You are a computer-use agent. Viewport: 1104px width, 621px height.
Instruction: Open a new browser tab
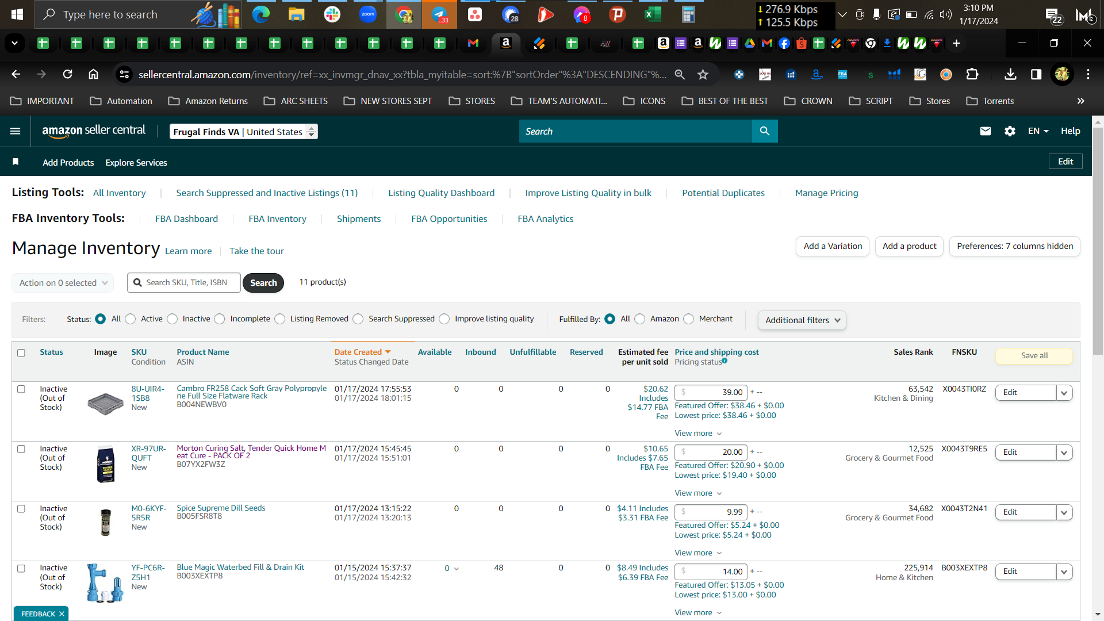[x=956, y=43]
